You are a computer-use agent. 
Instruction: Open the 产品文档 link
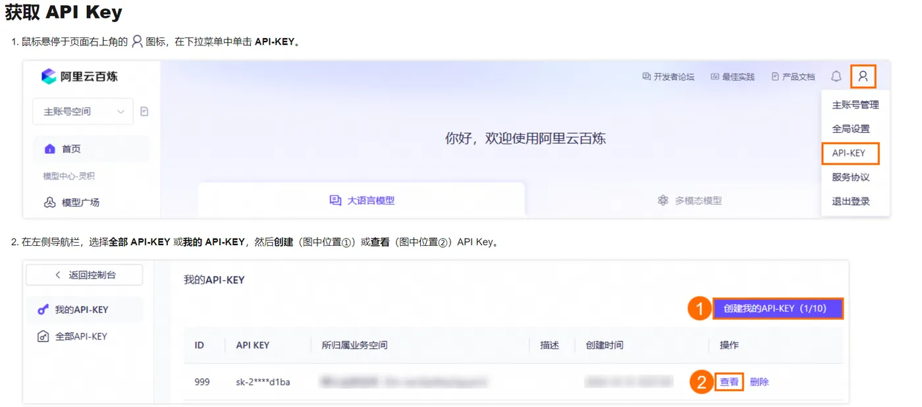793,77
